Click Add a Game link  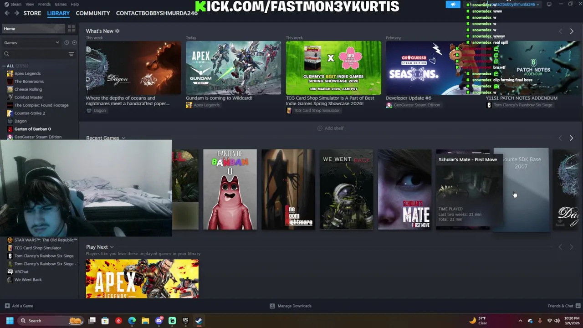(22, 306)
